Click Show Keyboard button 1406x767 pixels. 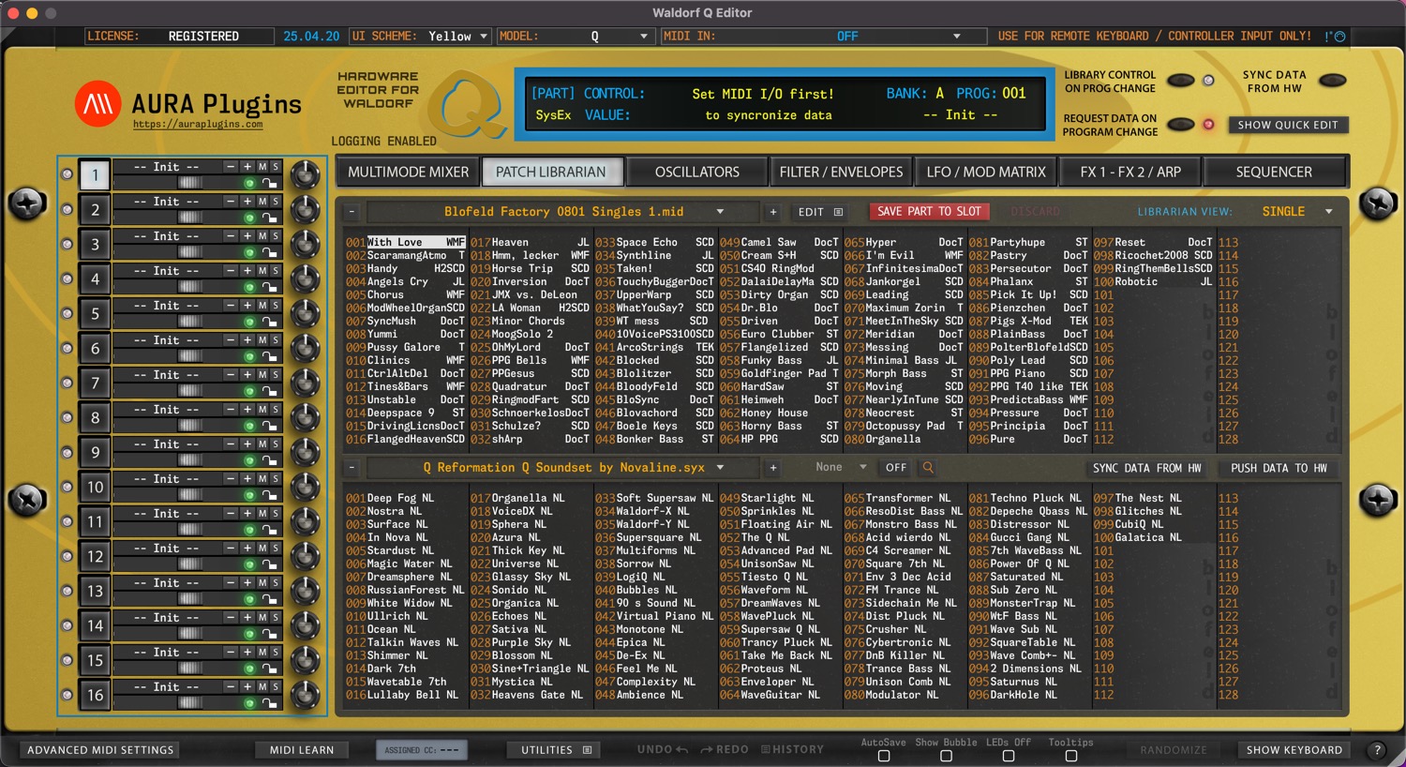(x=1294, y=750)
